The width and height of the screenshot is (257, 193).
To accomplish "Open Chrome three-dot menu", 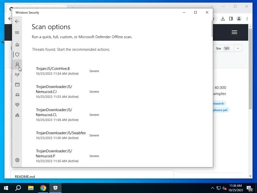I will pos(247,19).
